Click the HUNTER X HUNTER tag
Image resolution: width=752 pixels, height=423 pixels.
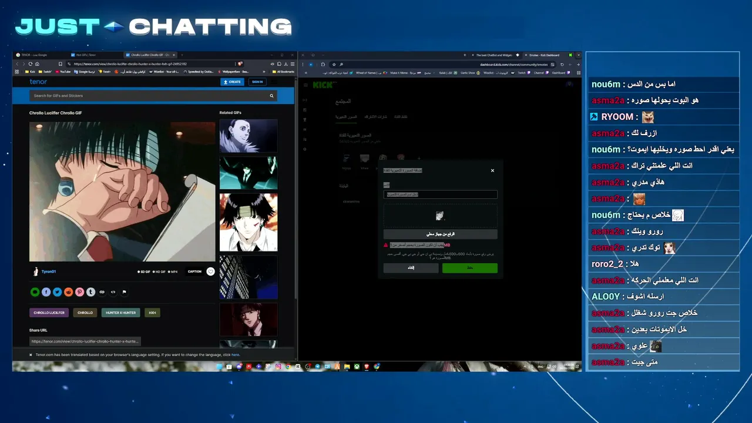[120, 313]
